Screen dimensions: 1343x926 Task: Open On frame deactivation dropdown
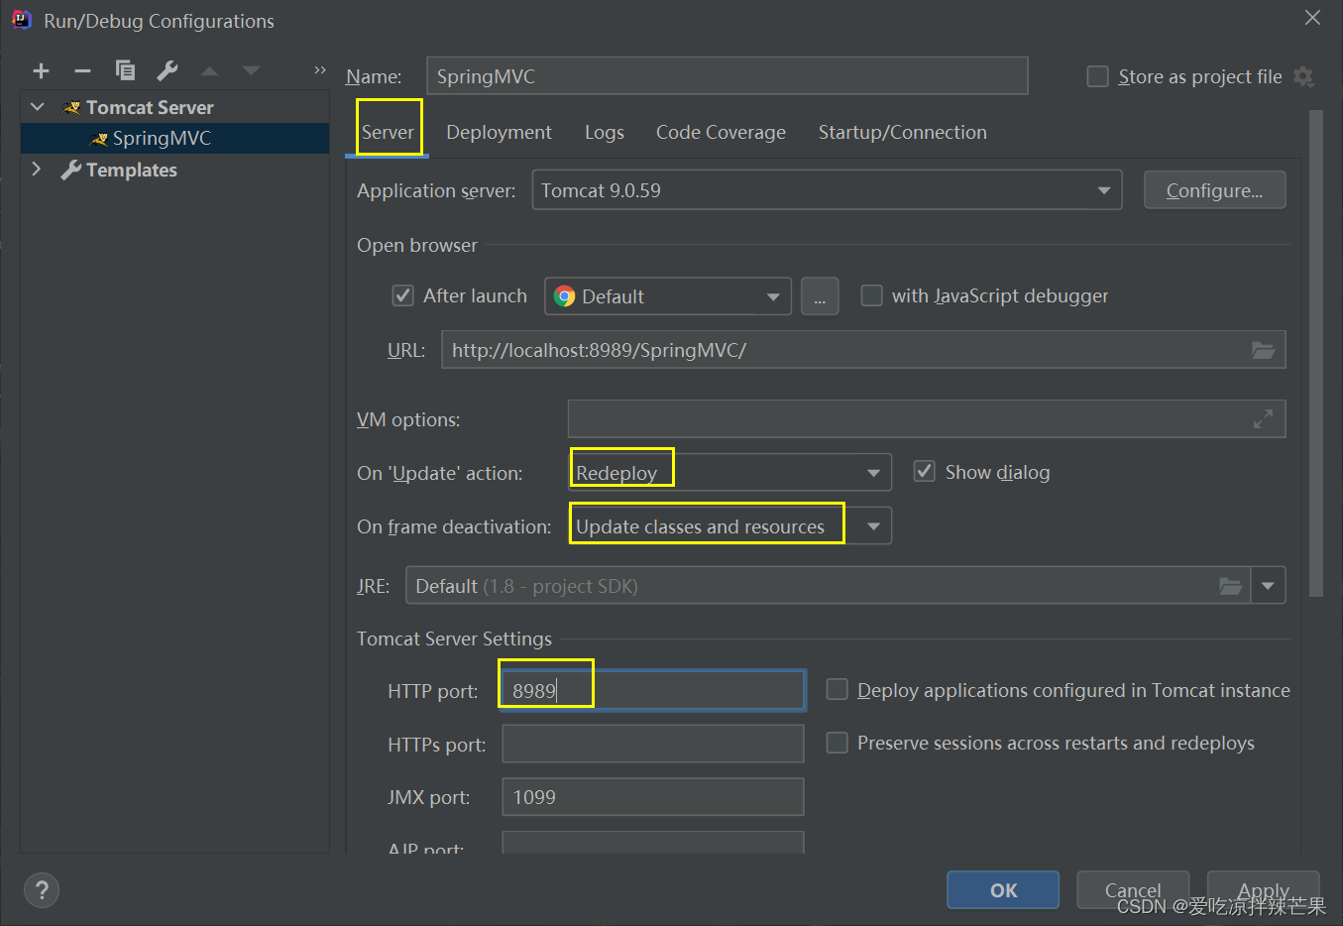[x=730, y=526]
